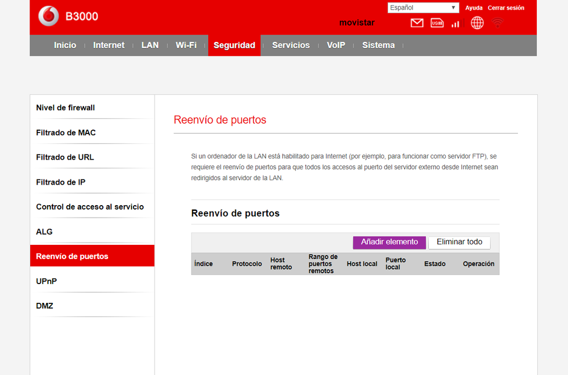Click the globe internet status icon
Image resolution: width=568 pixels, height=375 pixels.
pyautogui.click(x=477, y=23)
